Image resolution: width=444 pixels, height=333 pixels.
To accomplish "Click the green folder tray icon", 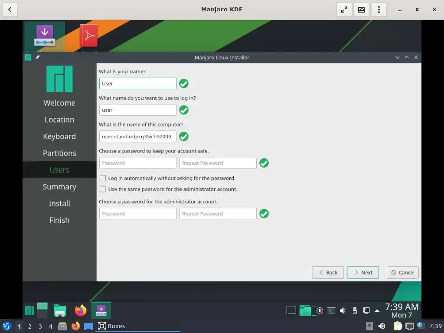I will click(305, 310).
